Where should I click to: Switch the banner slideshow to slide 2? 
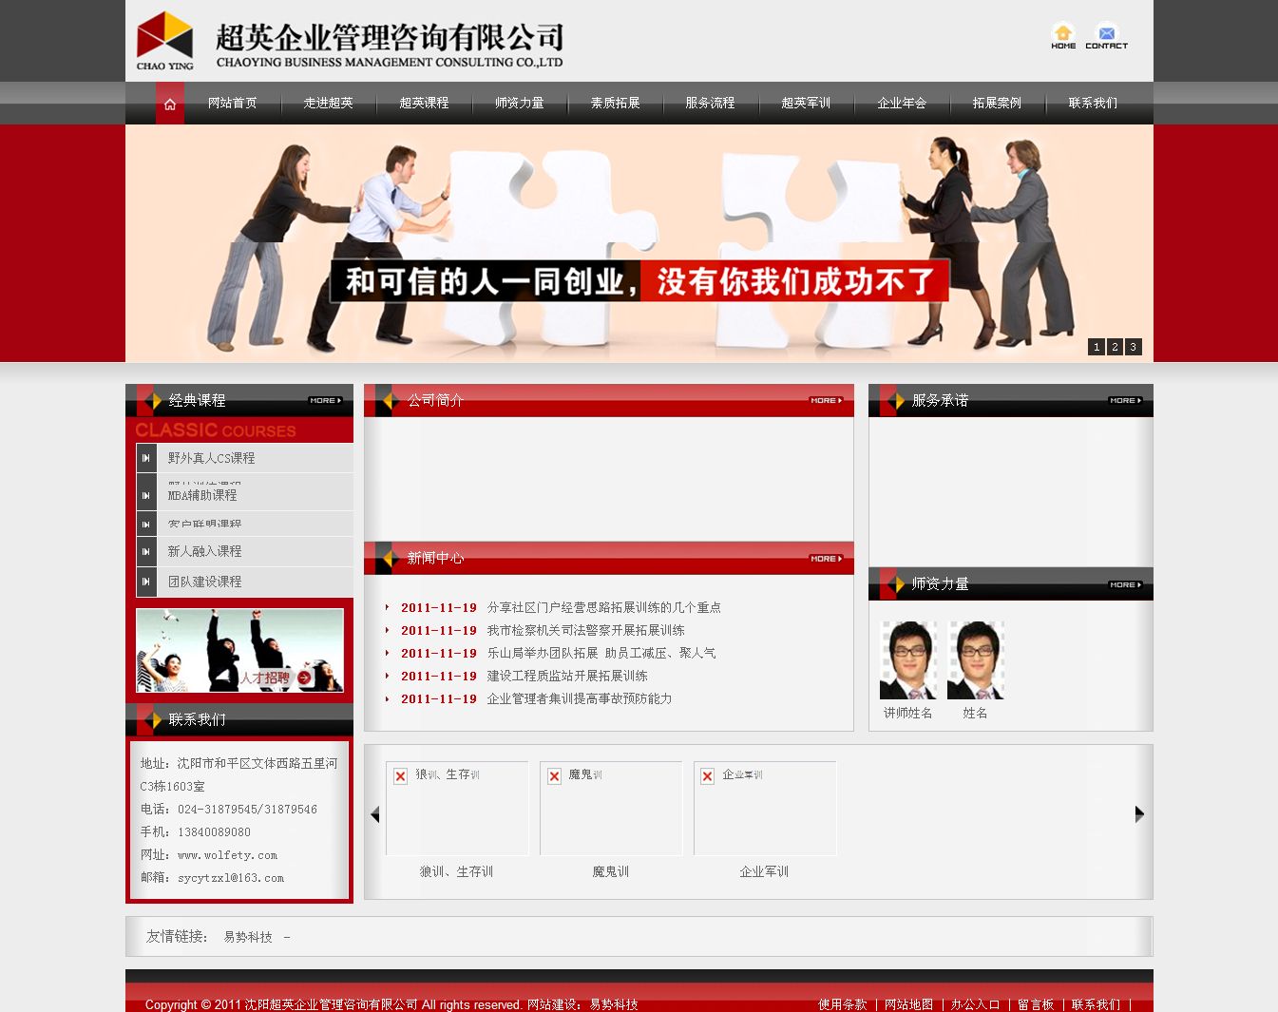pos(1115,347)
